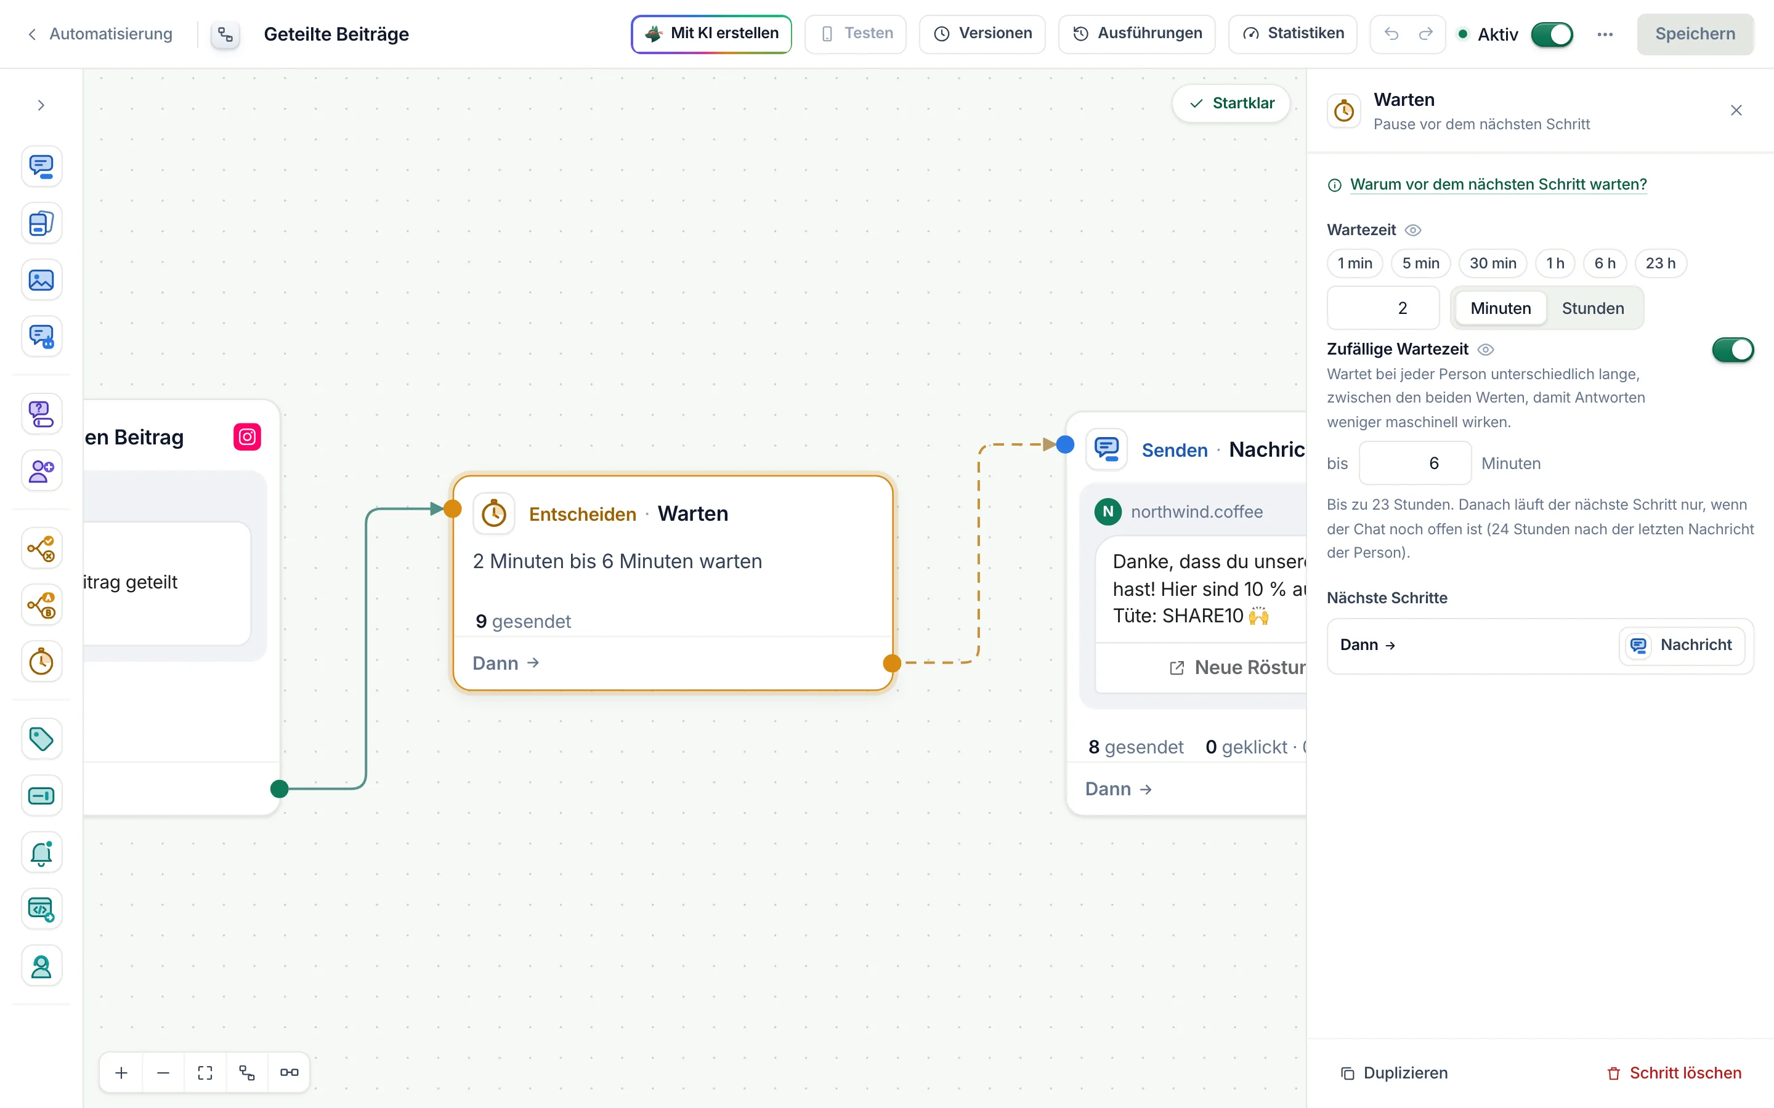Click the Startklar status badge
This screenshot has height=1108, width=1774.
pyautogui.click(x=1231, y=103)
